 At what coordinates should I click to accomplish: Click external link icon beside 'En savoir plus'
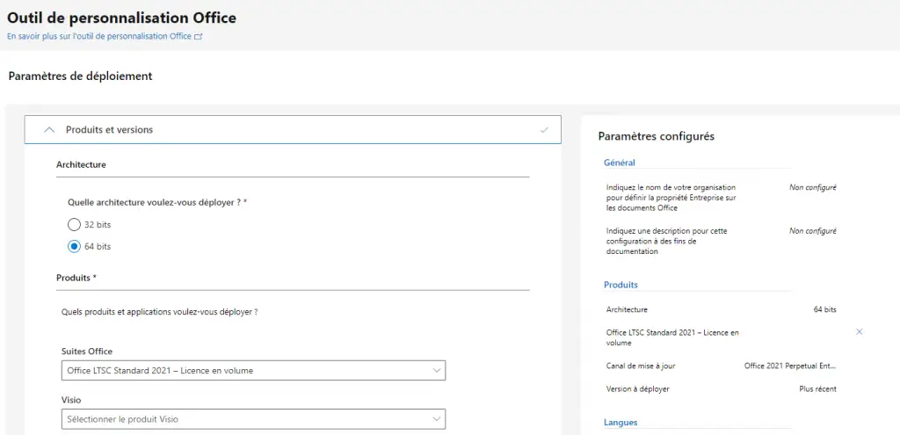coord(199,36)
